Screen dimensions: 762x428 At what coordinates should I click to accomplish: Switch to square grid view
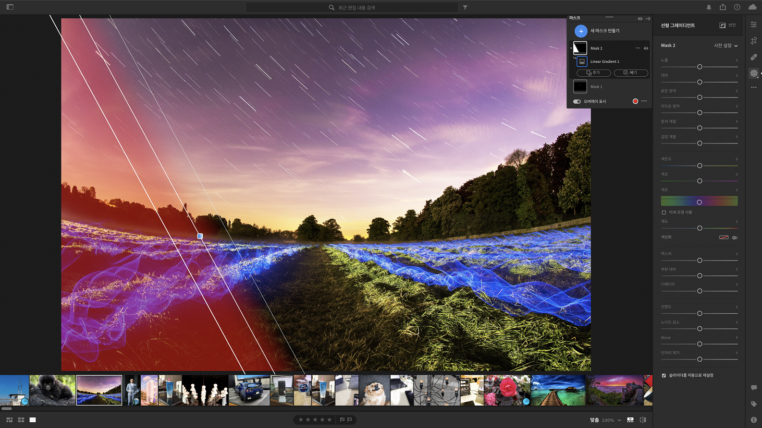click(21, 420)
